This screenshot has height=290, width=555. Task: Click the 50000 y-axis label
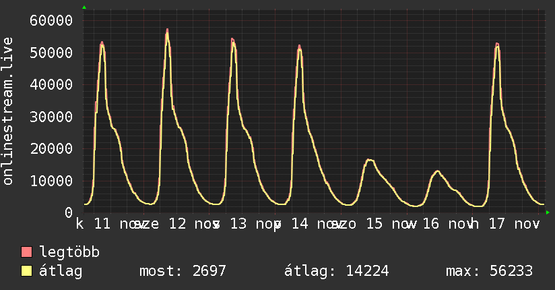point(51,53)
